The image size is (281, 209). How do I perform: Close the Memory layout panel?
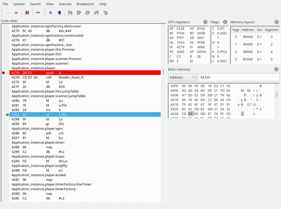point(277,22)
